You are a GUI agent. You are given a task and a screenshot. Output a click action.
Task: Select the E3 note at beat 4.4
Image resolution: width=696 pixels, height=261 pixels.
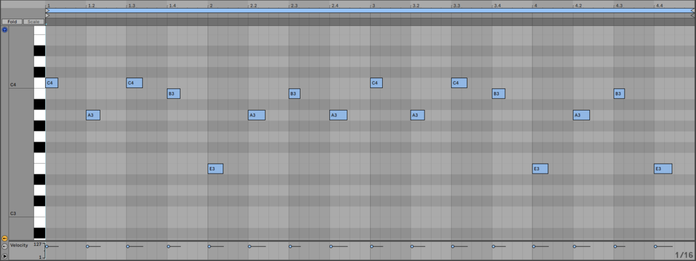[x=663, y=169]
